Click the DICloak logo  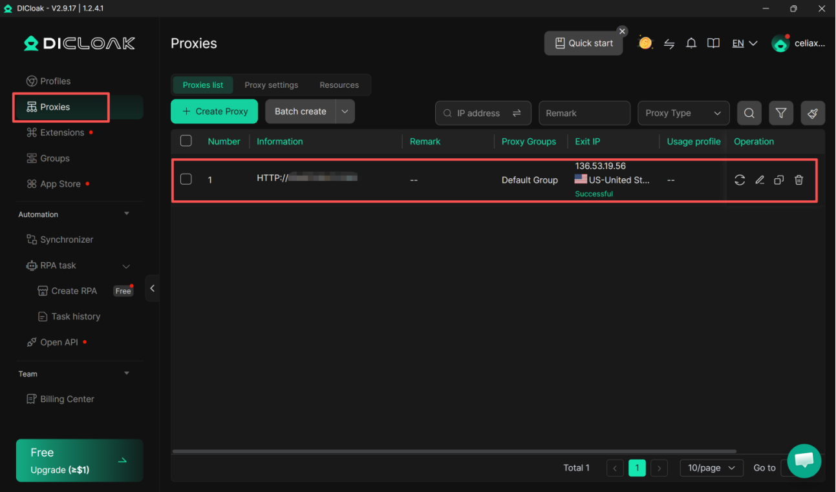[x=79, y=43]
